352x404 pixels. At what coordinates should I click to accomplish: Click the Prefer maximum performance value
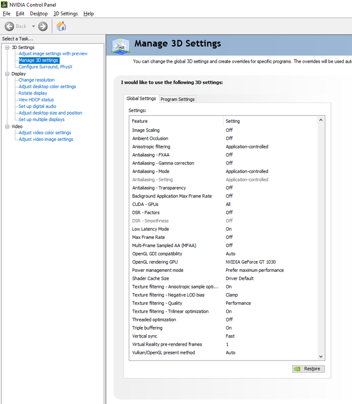coord(255,270)
